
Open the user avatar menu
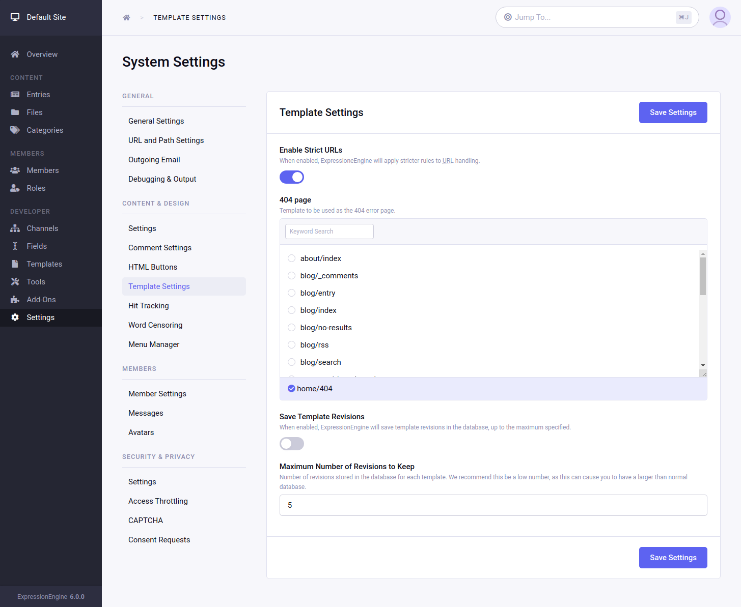(720, 17)
